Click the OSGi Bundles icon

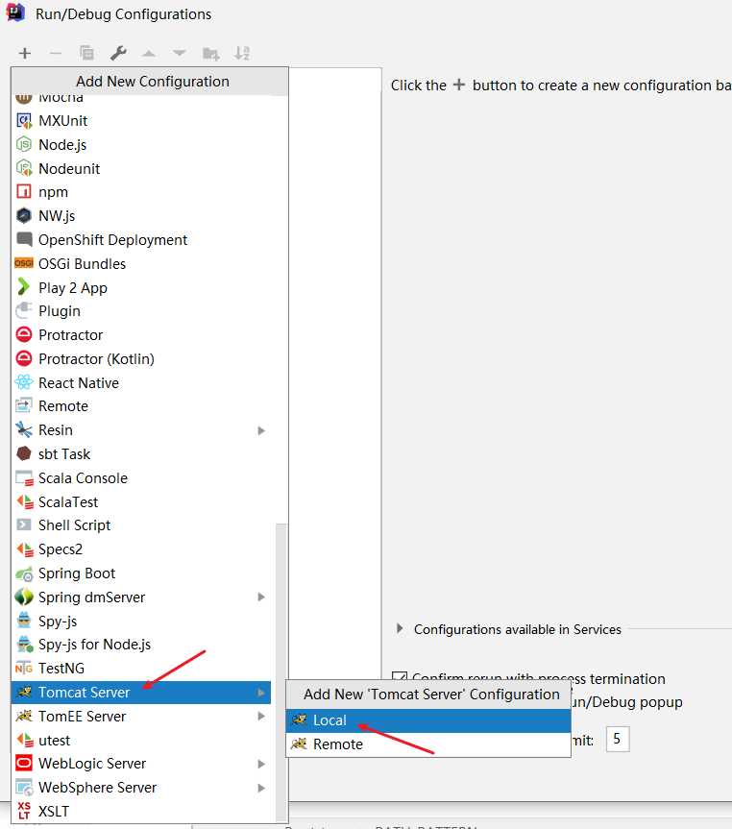pos(24,263)
